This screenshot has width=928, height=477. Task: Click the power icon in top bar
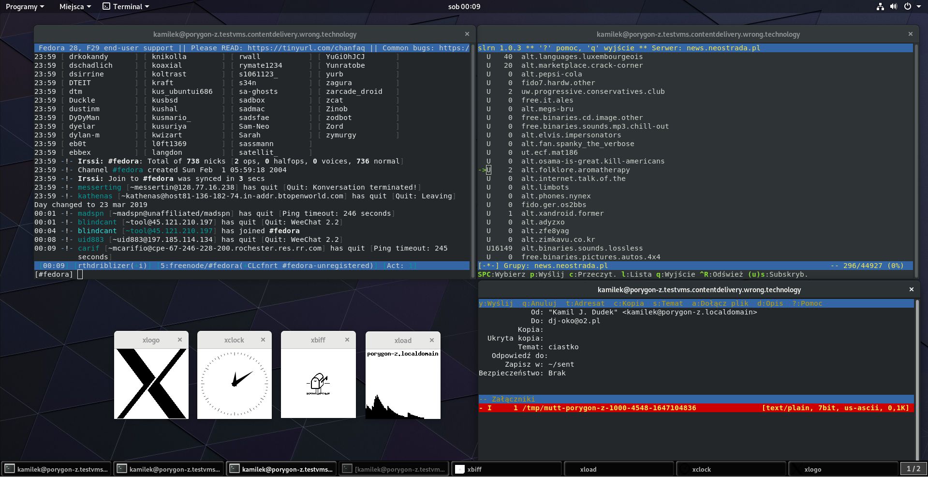908,7
